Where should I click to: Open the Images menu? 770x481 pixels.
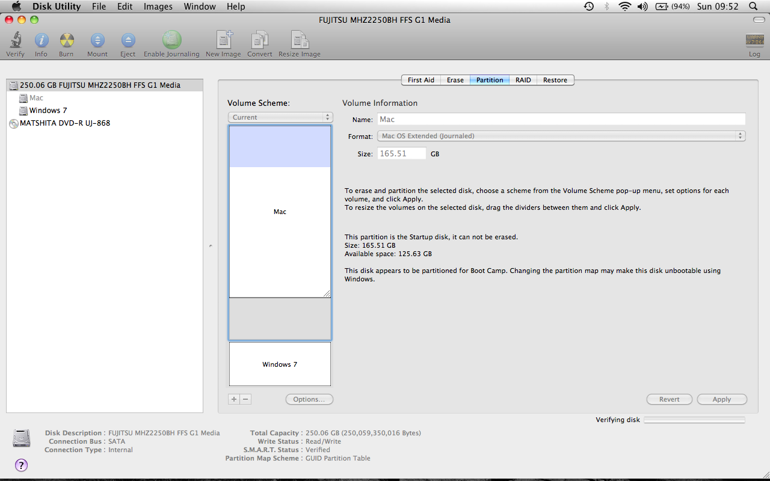[x=158, y=7]
